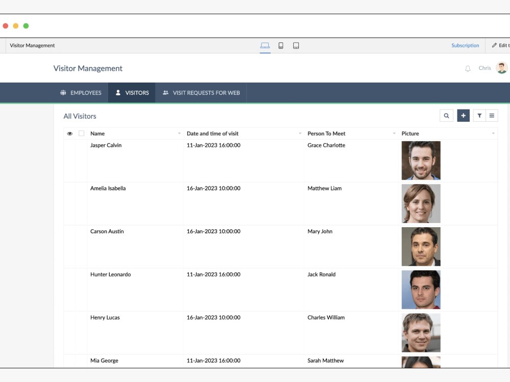Open the filter funnel icon
Screen dimensions: 510x382
point(479,116)
